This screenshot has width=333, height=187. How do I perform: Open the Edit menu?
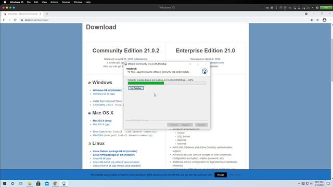click(36, 2)
